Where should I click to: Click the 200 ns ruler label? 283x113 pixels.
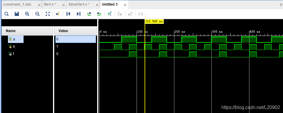(x=180, y=31)
